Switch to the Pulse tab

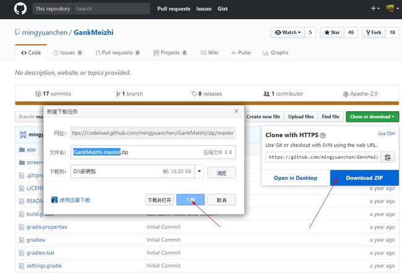pos(241,52)
